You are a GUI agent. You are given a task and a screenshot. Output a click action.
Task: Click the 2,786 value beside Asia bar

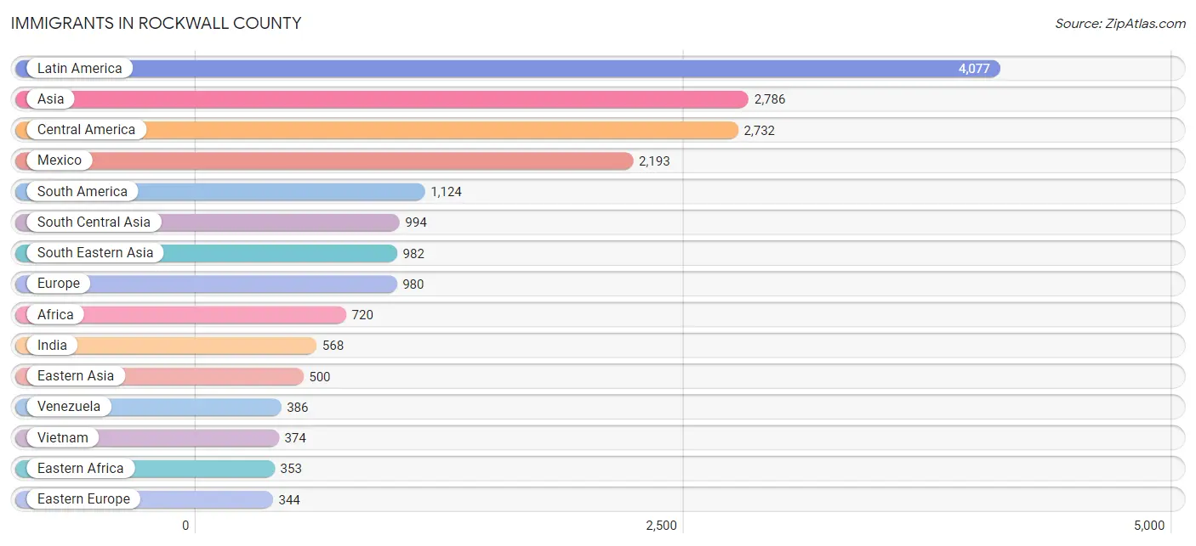(x=770, y=99)
